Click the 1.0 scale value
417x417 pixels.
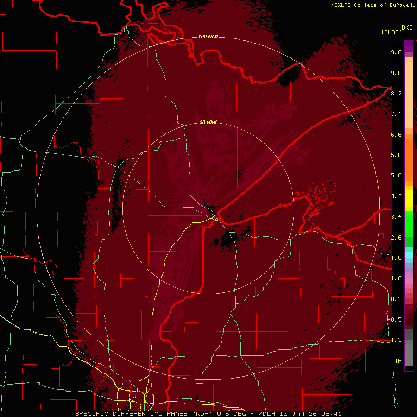(396, 278)
